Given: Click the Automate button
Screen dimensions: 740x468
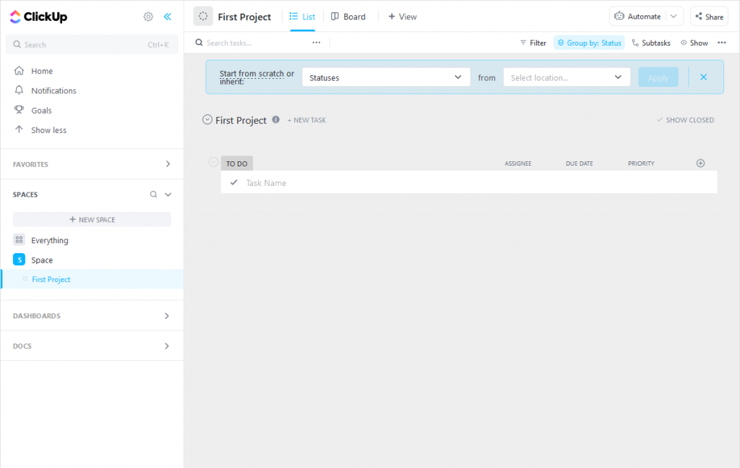Looking at the screenshot, I should click(637, 16).
